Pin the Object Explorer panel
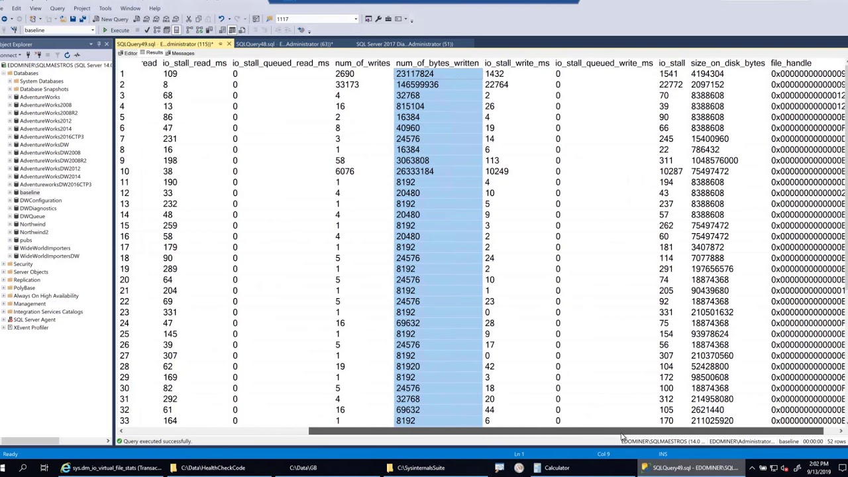848x477 pixels. pyautogui.click(x=99, y=44)
